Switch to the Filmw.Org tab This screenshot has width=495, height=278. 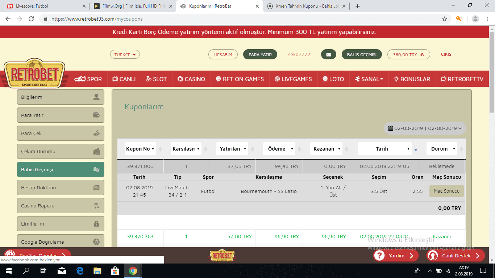133,6
